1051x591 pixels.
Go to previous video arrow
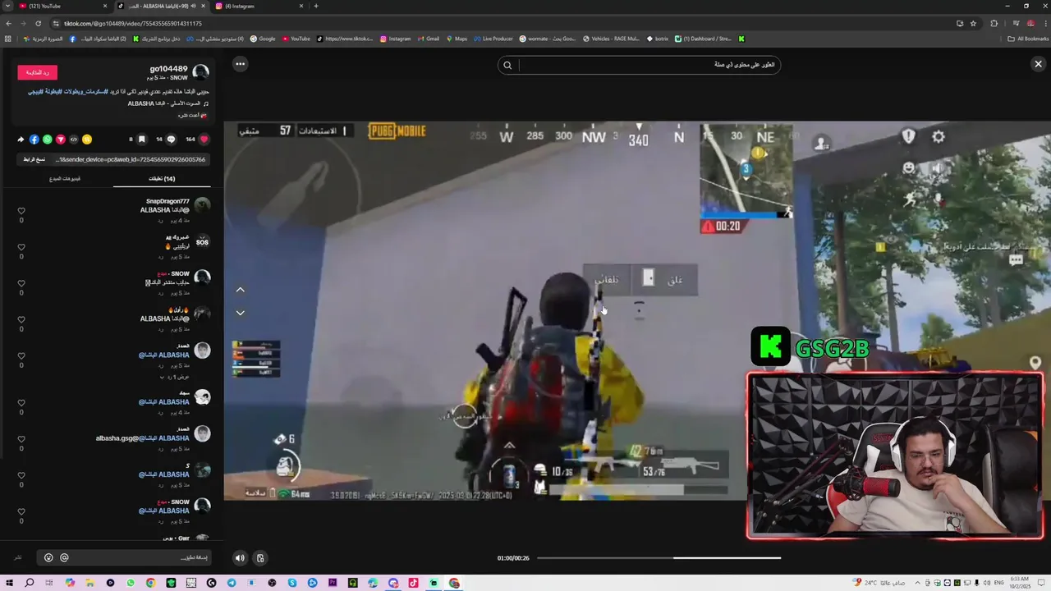click(x=240, y=290)
